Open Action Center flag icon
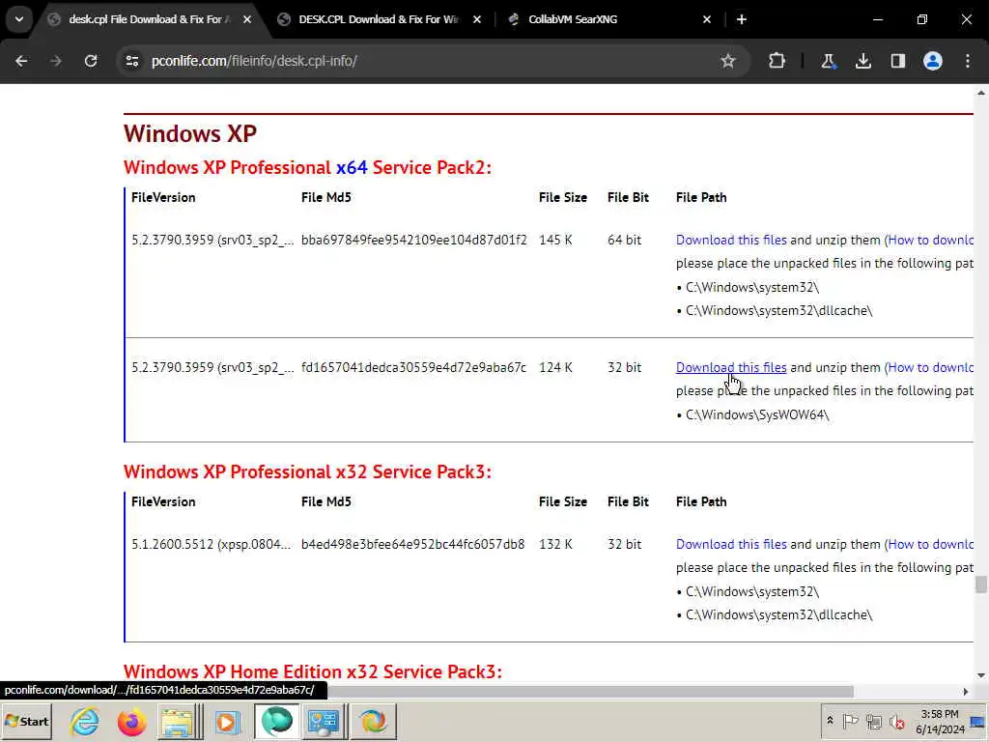989x742 pixels. click(x=850, y=721)
